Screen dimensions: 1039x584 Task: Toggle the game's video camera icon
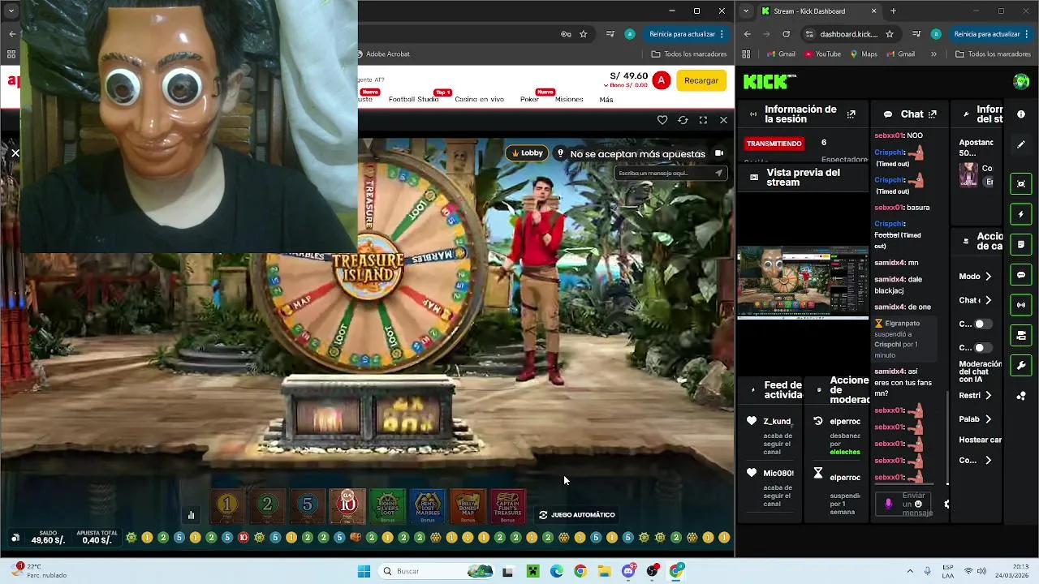click(x=719, y=153)
